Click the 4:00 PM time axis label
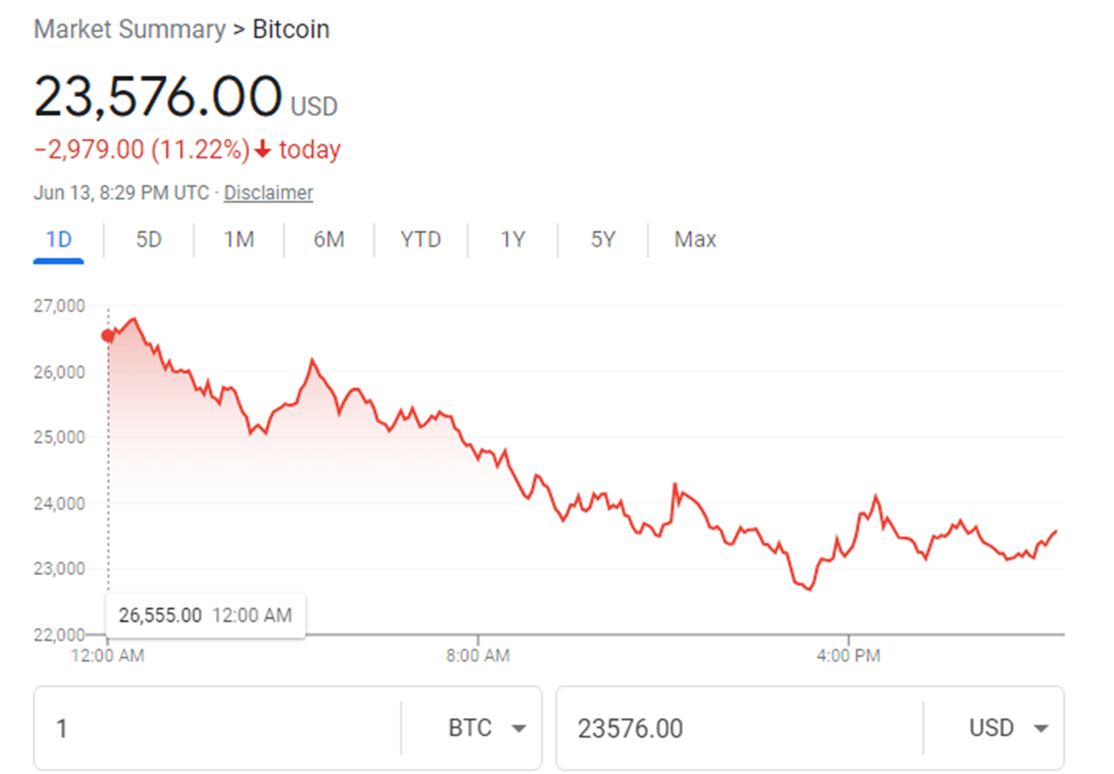The image size is (1114, 774). pos(848,655)
